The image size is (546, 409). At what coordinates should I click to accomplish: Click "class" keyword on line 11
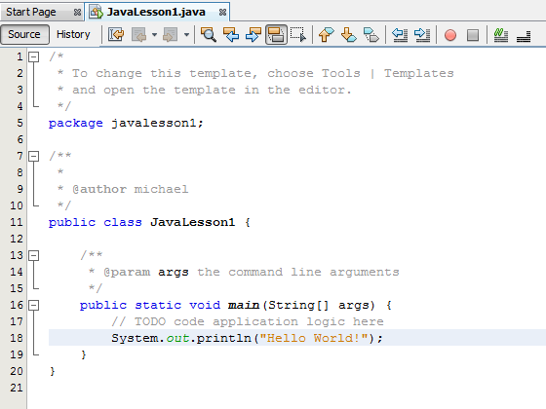point(123,222)
